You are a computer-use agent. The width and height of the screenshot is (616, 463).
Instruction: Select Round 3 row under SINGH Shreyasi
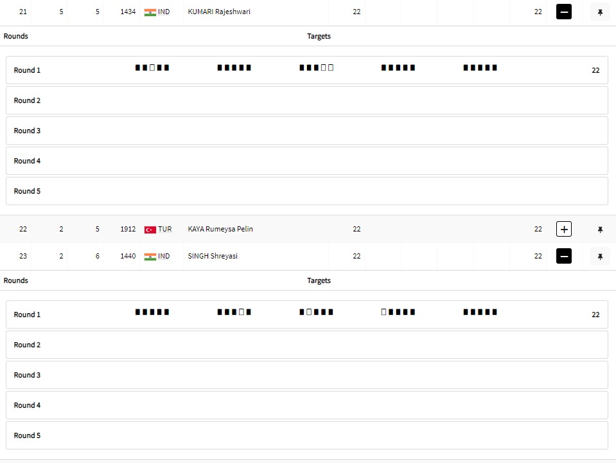[306, 375]
